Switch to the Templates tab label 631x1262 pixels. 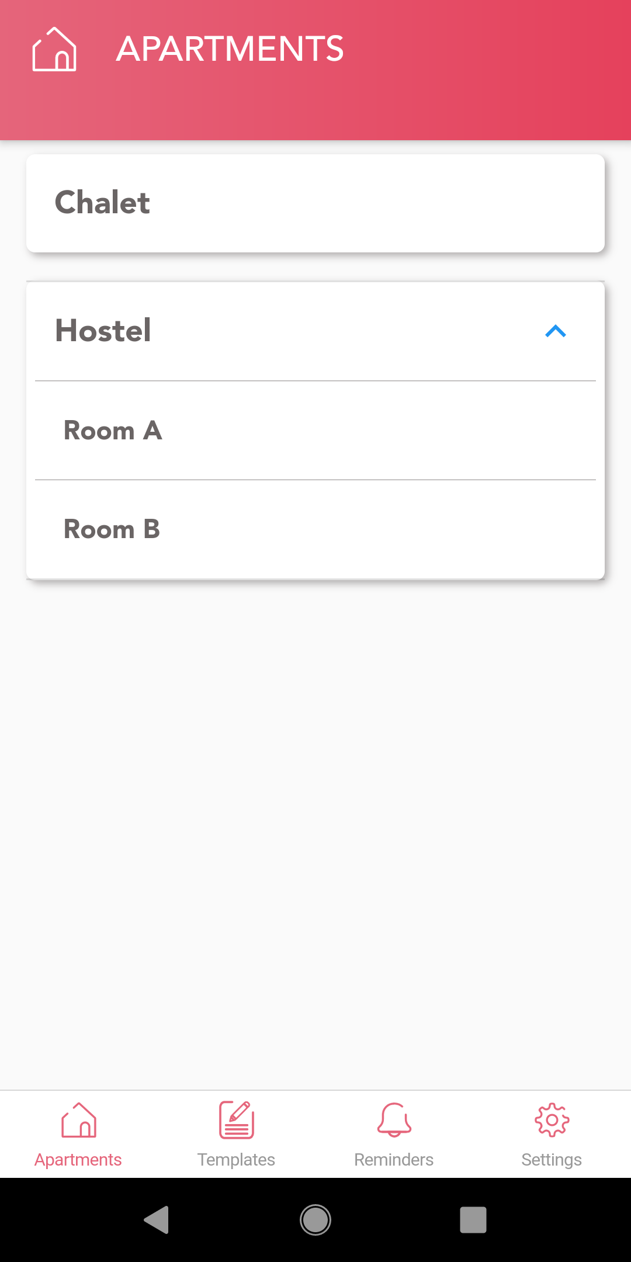236,1160
